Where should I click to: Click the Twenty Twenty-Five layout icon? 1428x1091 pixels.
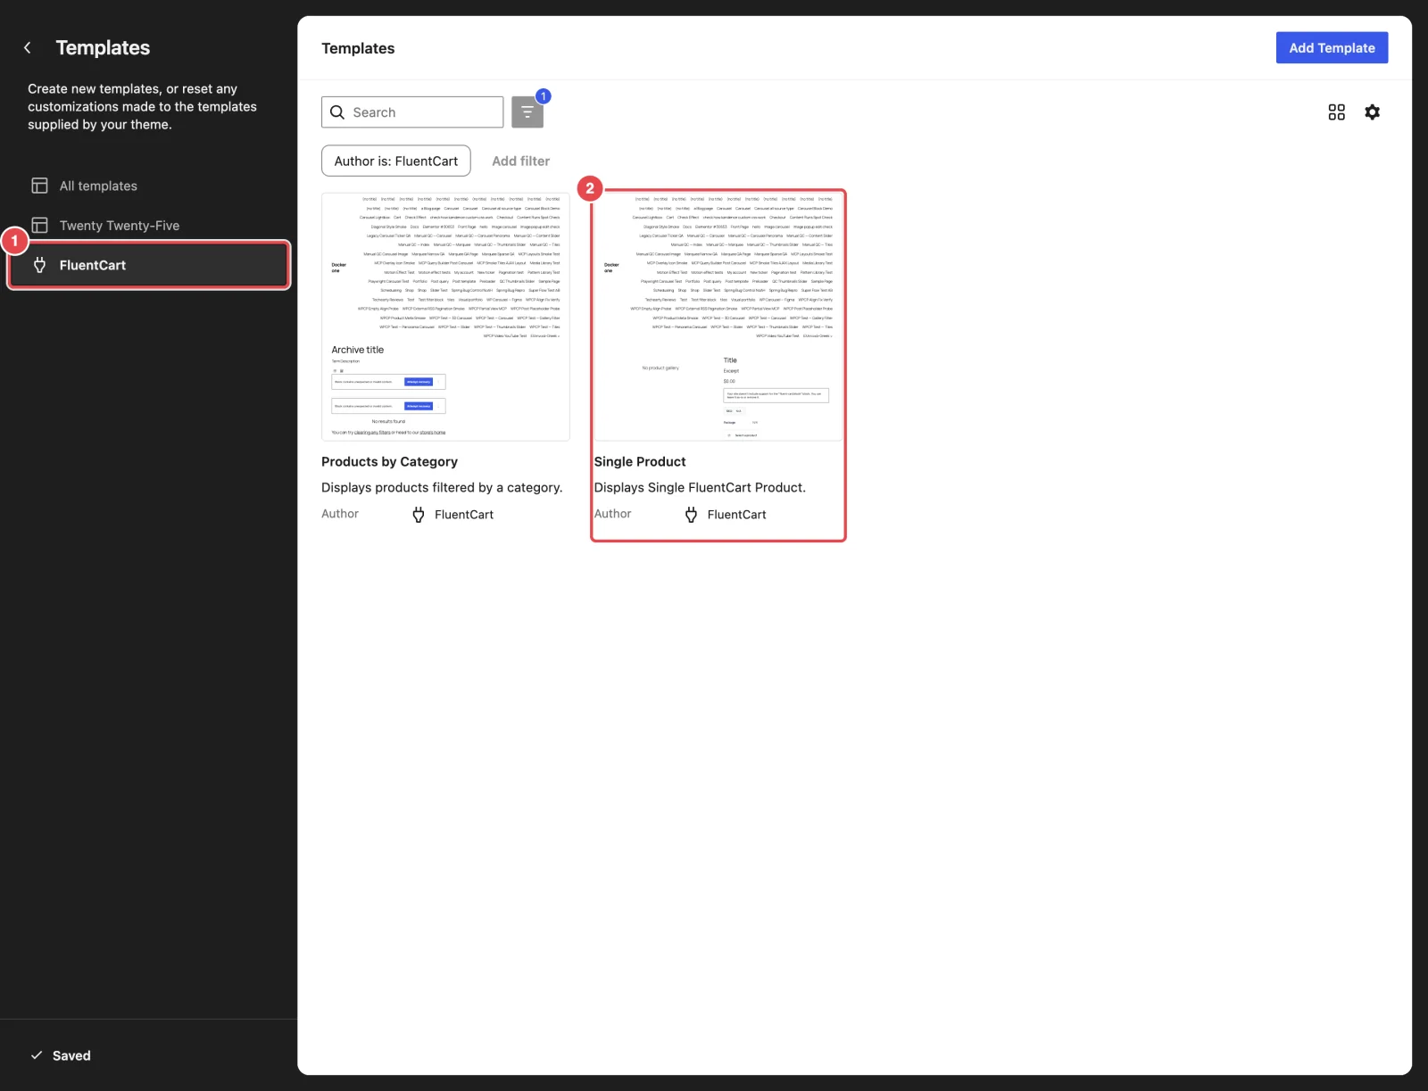tap(40, 226)
